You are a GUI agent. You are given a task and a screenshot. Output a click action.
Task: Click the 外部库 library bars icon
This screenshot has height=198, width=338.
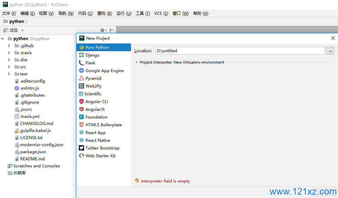(10, 173)
